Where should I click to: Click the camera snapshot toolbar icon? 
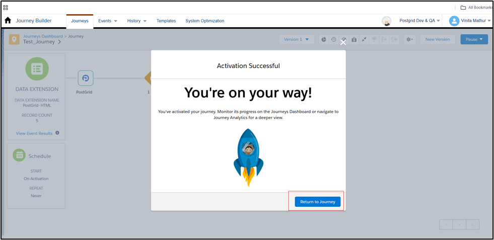pos(354,39)
